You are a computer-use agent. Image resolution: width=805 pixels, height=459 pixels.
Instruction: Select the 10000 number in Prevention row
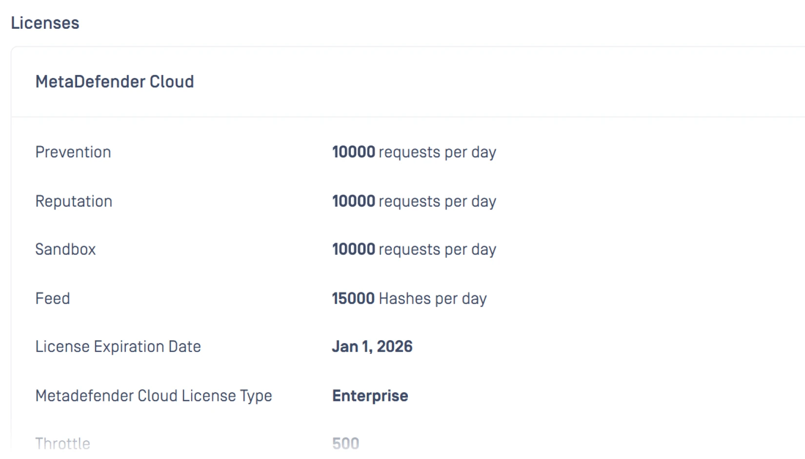tap(353, 152)
